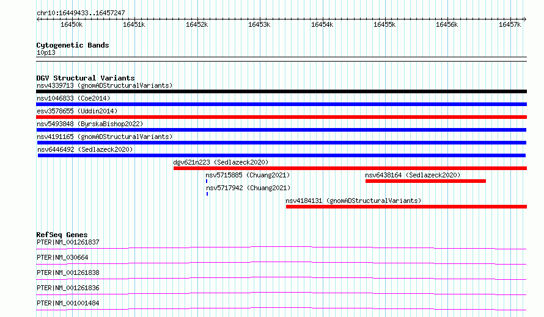Click the DGV Structural Variants track title
The width and height of the screenshot is (544, 317).
coord(86,78)
